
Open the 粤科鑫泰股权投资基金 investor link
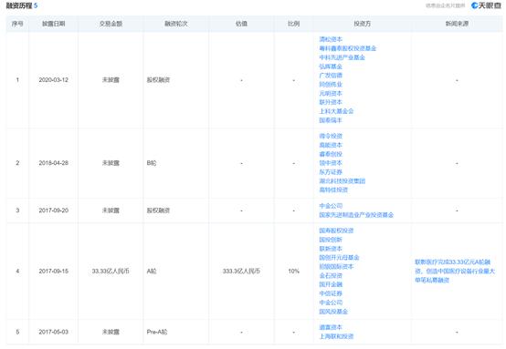[x=348, y=48]
